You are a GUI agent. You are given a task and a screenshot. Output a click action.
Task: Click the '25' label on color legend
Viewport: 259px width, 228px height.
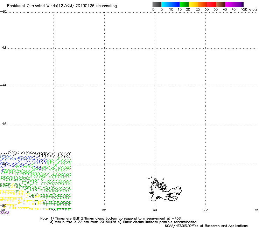tap(198, 9)
